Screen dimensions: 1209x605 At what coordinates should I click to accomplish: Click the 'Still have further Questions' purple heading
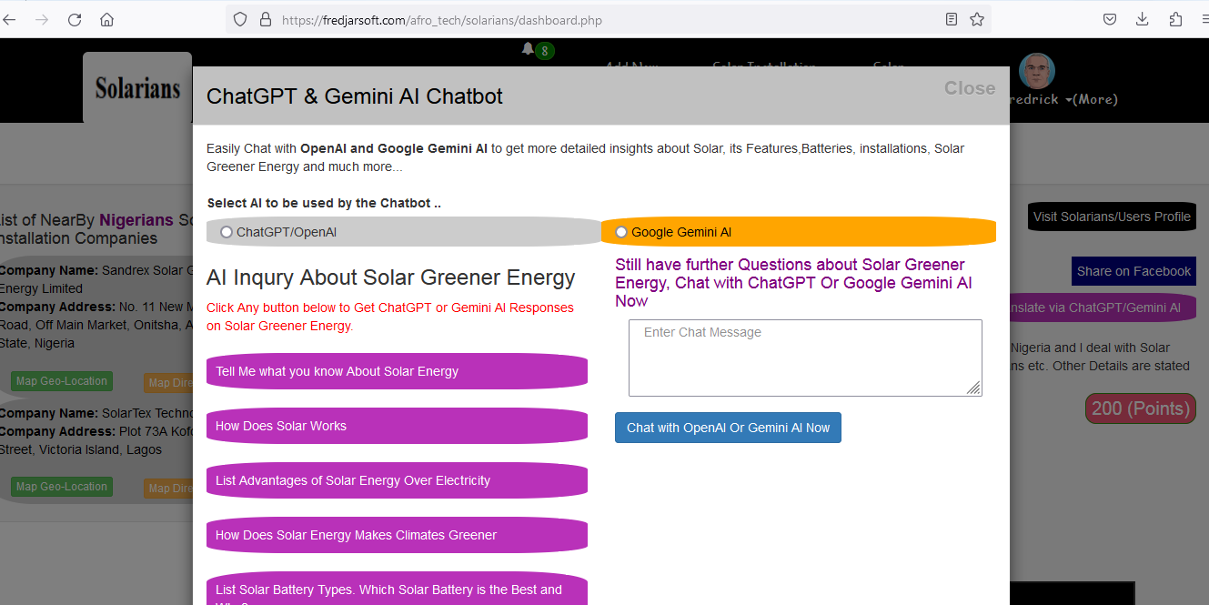point(793,283)
